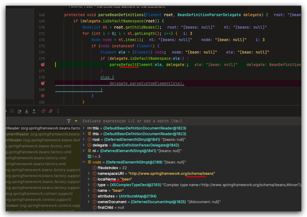The image size is (307, 217).
Task: Click the Pause Program icon
Action: click(12, 111)
